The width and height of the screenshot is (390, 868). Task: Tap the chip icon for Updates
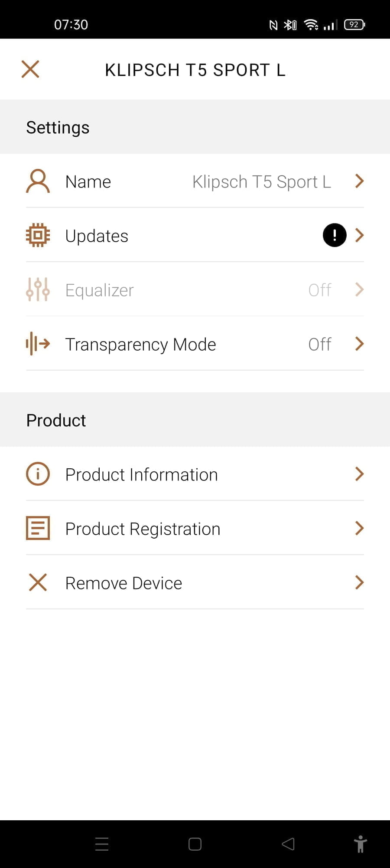click(x=38, y=235)
